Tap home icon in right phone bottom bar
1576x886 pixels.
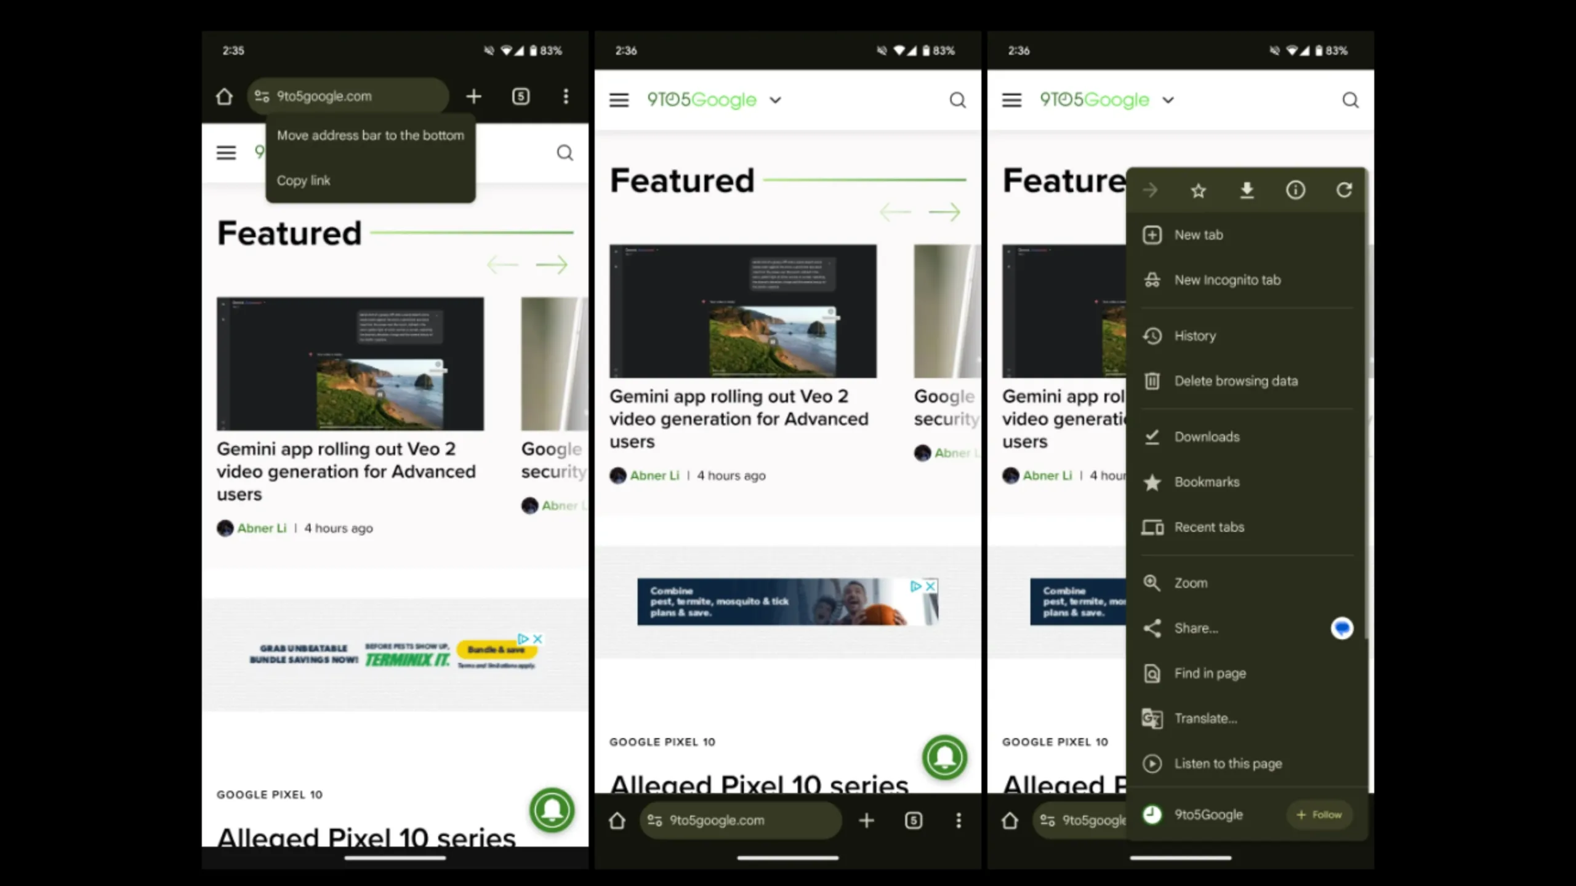pos(1010,820)
